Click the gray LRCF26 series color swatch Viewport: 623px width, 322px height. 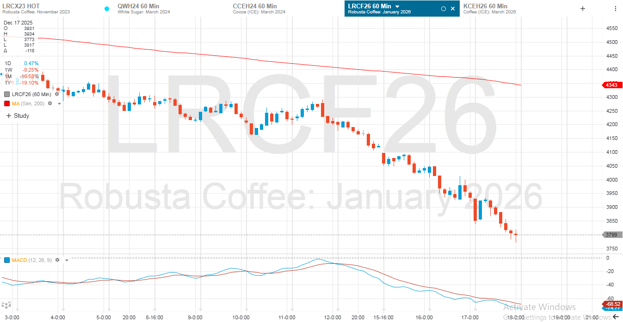tap(7, 94)
